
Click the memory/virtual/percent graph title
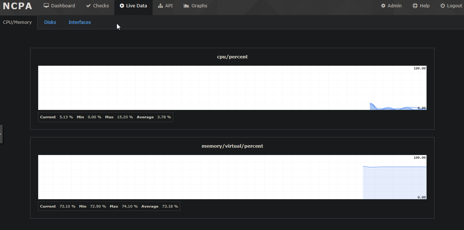click(232, 146)
